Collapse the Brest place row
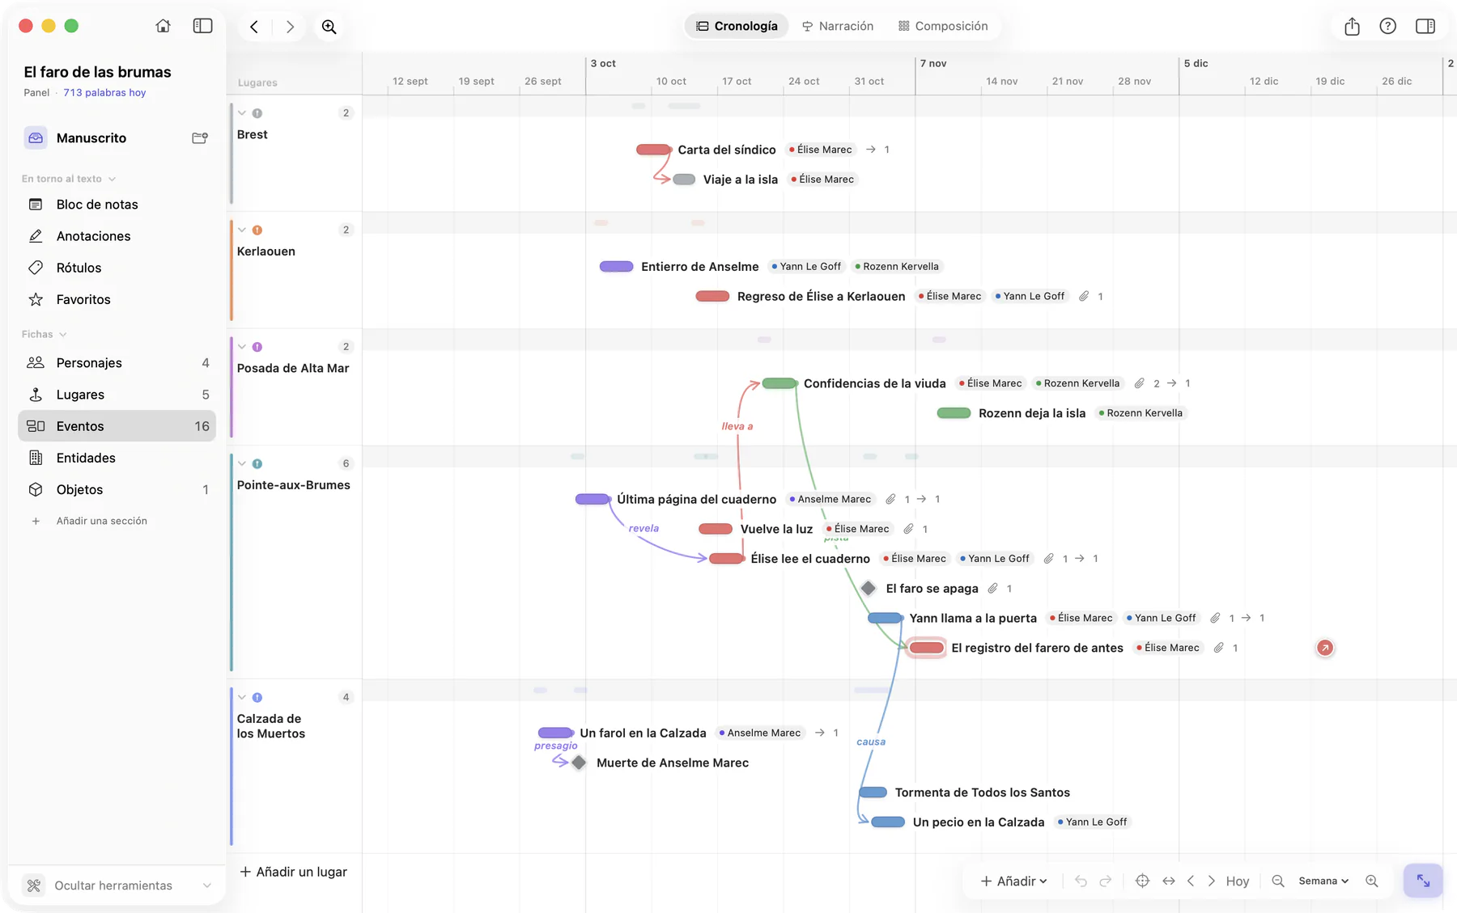Viewport: 1457px width, 913px height. pos(242,113)
